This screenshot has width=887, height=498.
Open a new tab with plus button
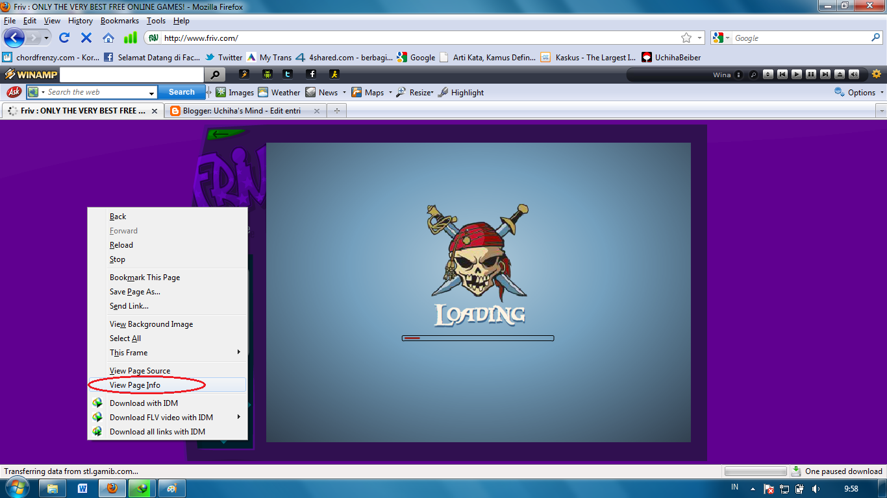coord(336,111)
